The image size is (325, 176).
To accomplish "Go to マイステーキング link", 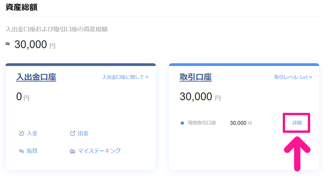I will click(99, 151).
